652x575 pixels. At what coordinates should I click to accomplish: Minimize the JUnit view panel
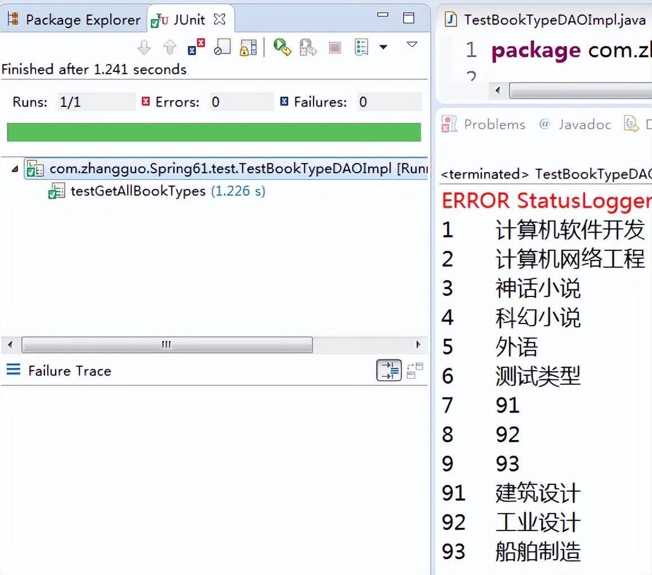tap(382, 15)
